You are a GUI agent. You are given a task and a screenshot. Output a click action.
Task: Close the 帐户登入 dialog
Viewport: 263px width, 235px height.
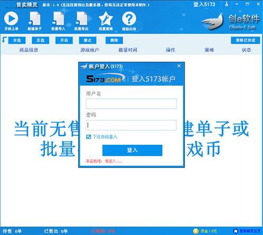[x=179, y=66]
